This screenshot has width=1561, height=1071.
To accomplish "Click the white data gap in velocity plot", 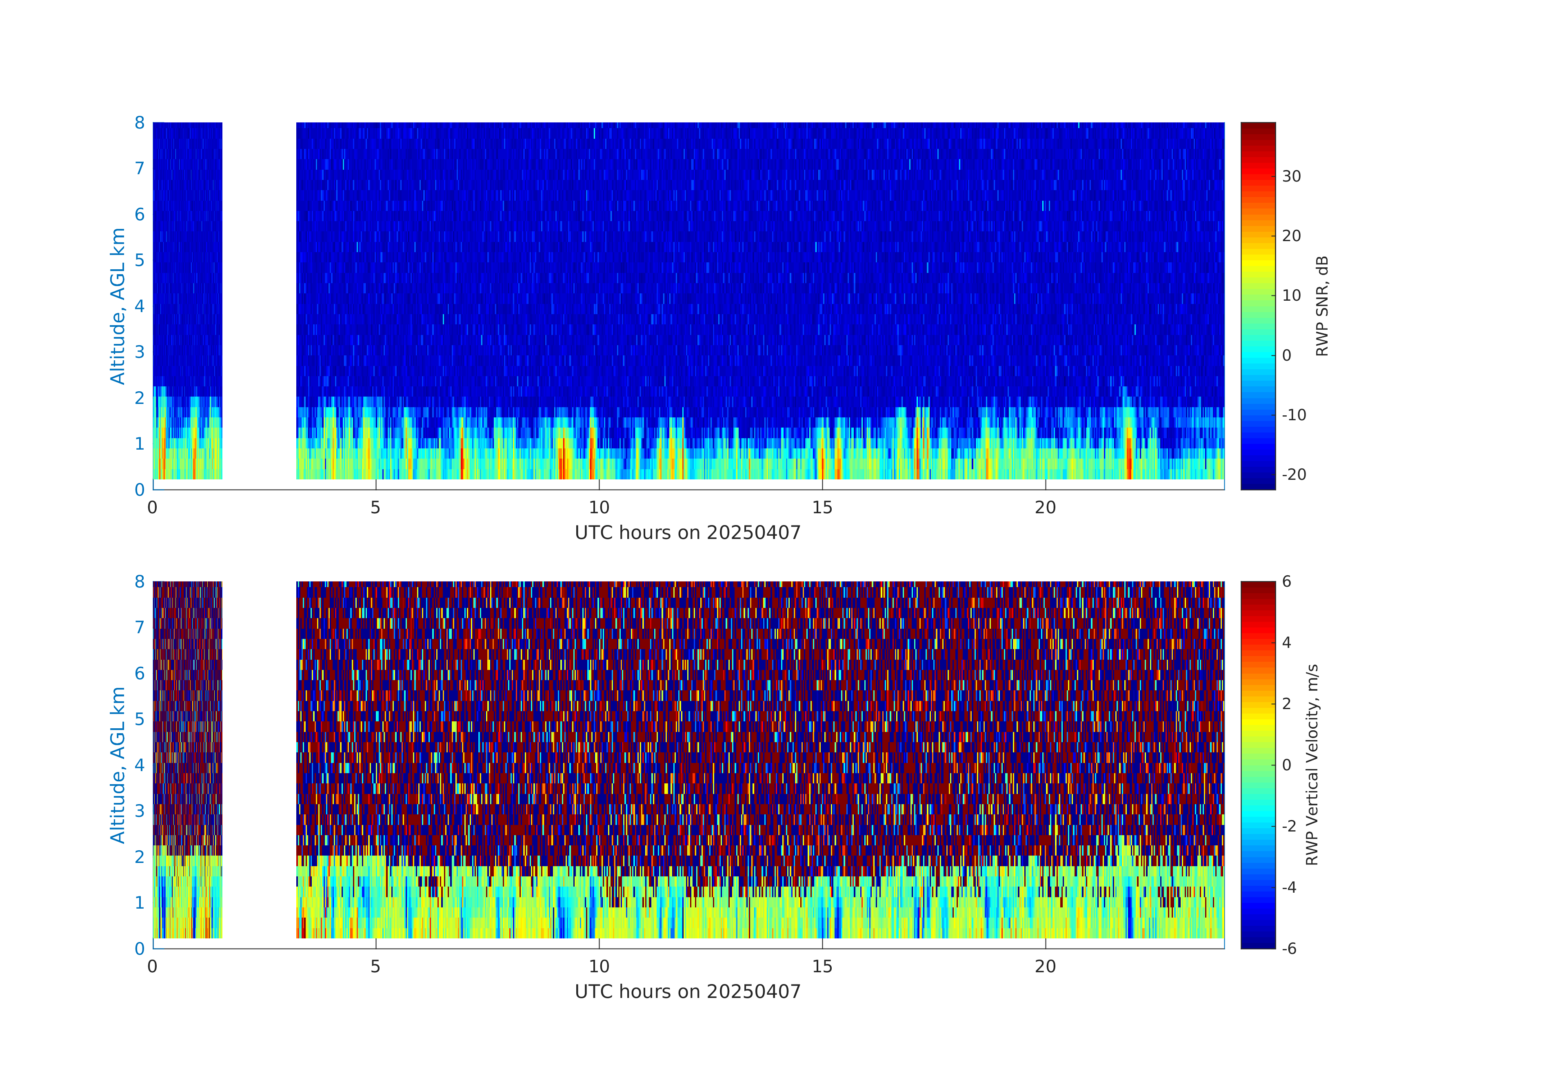I will point(259,759).
